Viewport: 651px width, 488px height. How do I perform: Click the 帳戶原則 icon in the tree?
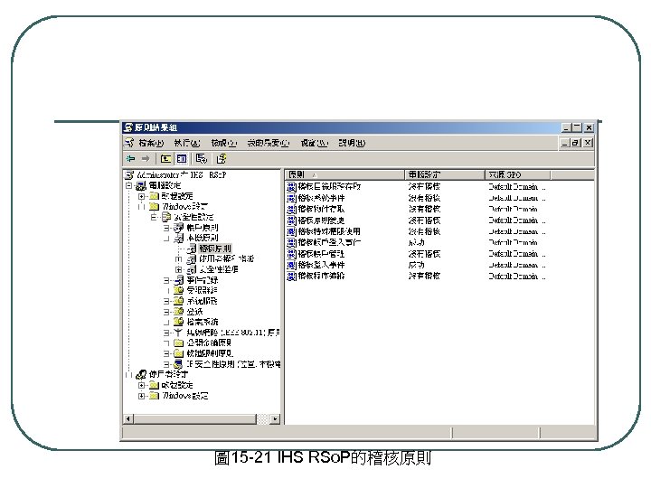click(x=179, y=228)
